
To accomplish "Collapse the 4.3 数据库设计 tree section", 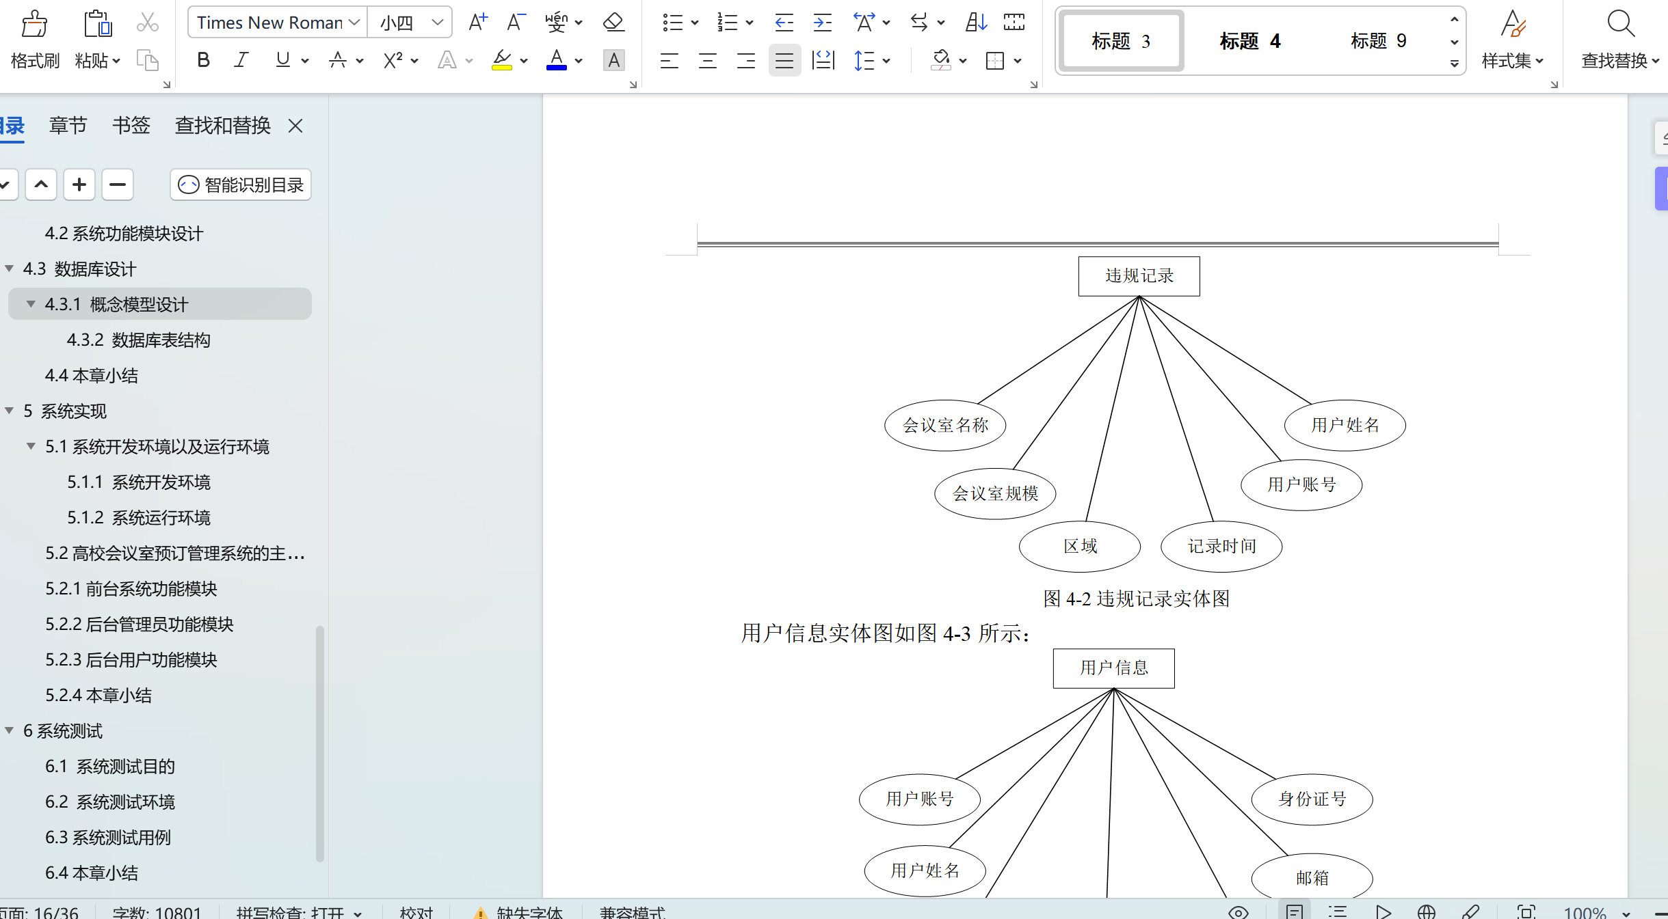I will coord(9,269).
